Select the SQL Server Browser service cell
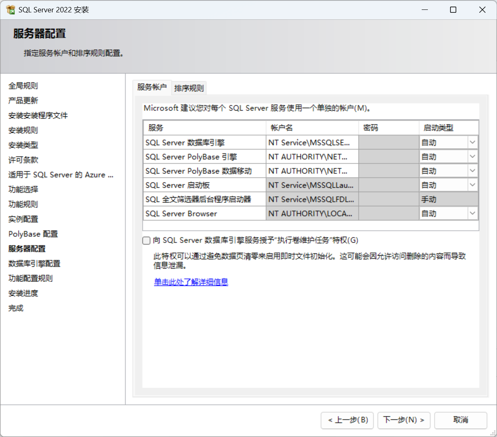The width and height of the screenshot is (497, 437). click(x=204, y=214)
